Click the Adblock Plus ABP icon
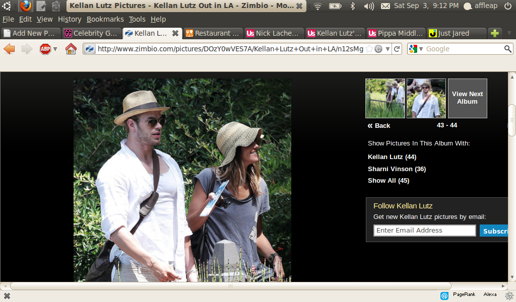The width and height of the screenshot is (516, 302). click(x=45, y=49)
